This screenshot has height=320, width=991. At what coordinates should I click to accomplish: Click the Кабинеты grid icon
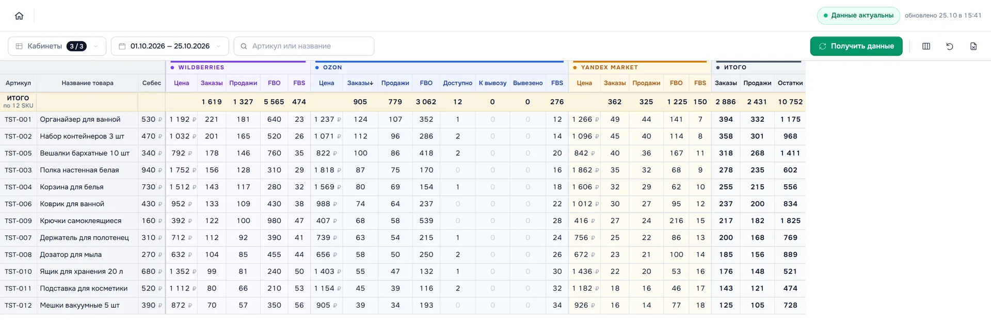pos(19,46)
